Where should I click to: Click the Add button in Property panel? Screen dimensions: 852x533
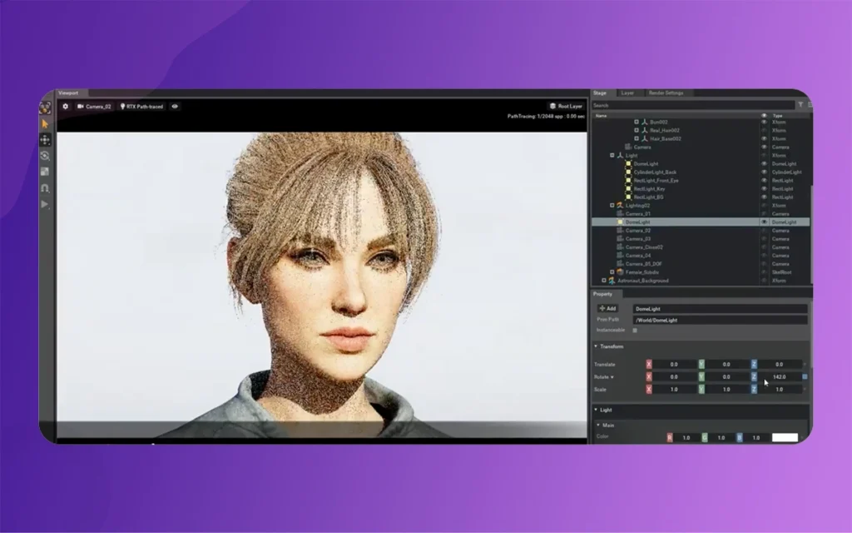(x=607, y=308)
